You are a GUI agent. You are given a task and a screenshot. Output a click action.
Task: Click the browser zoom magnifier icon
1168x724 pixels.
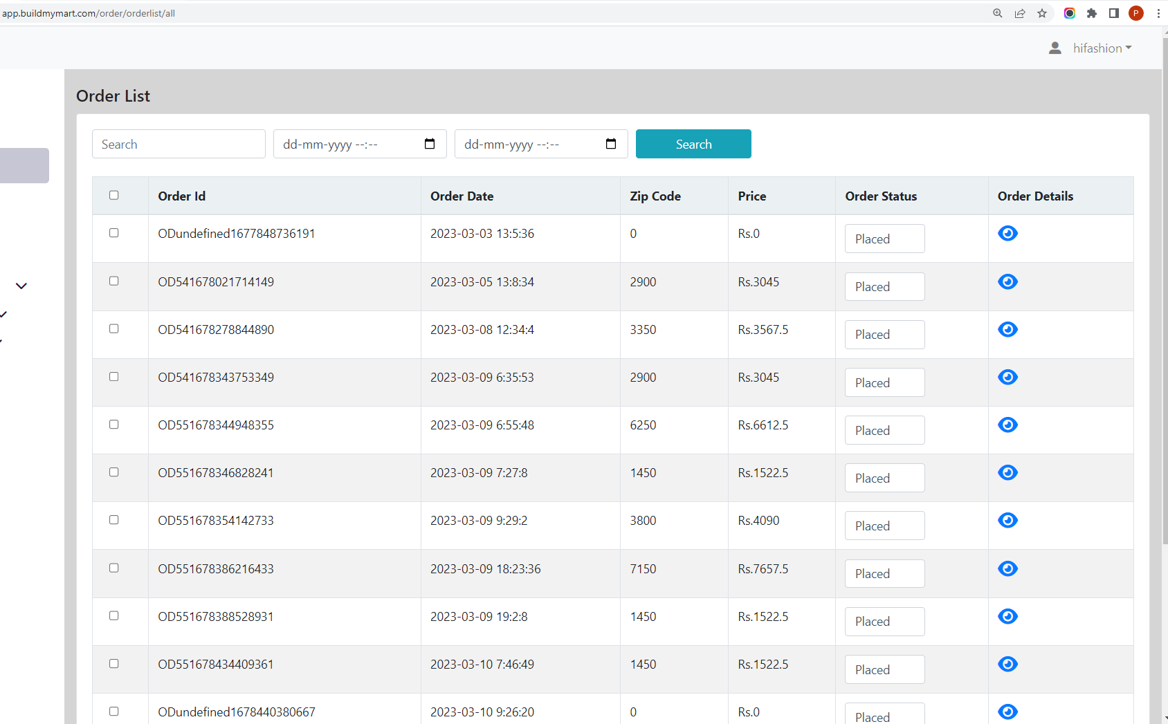pyautogui.click(x=998, y=13)
